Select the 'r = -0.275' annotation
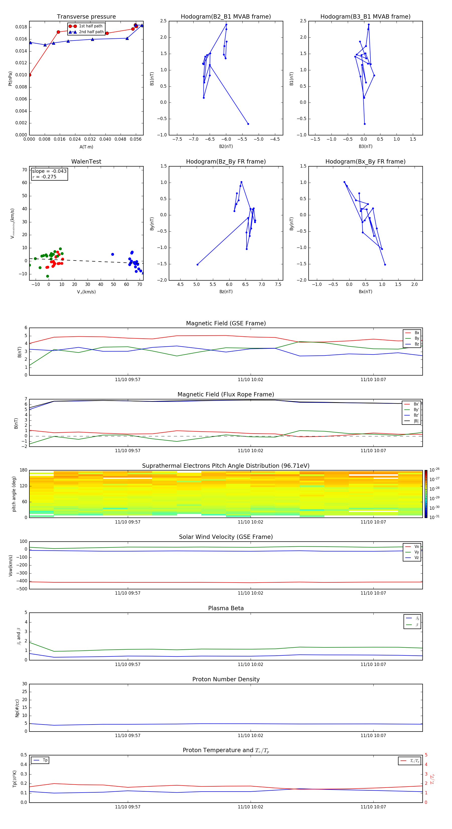This screenshot has width=452, height=829. [x=44, y=177]
